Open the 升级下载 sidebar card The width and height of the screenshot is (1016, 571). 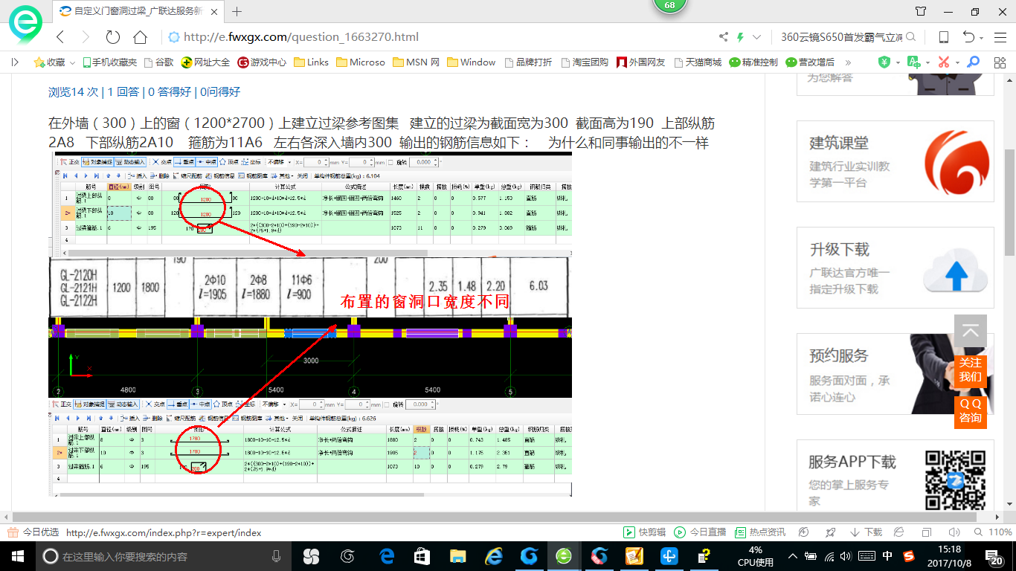tap(896, 268)
